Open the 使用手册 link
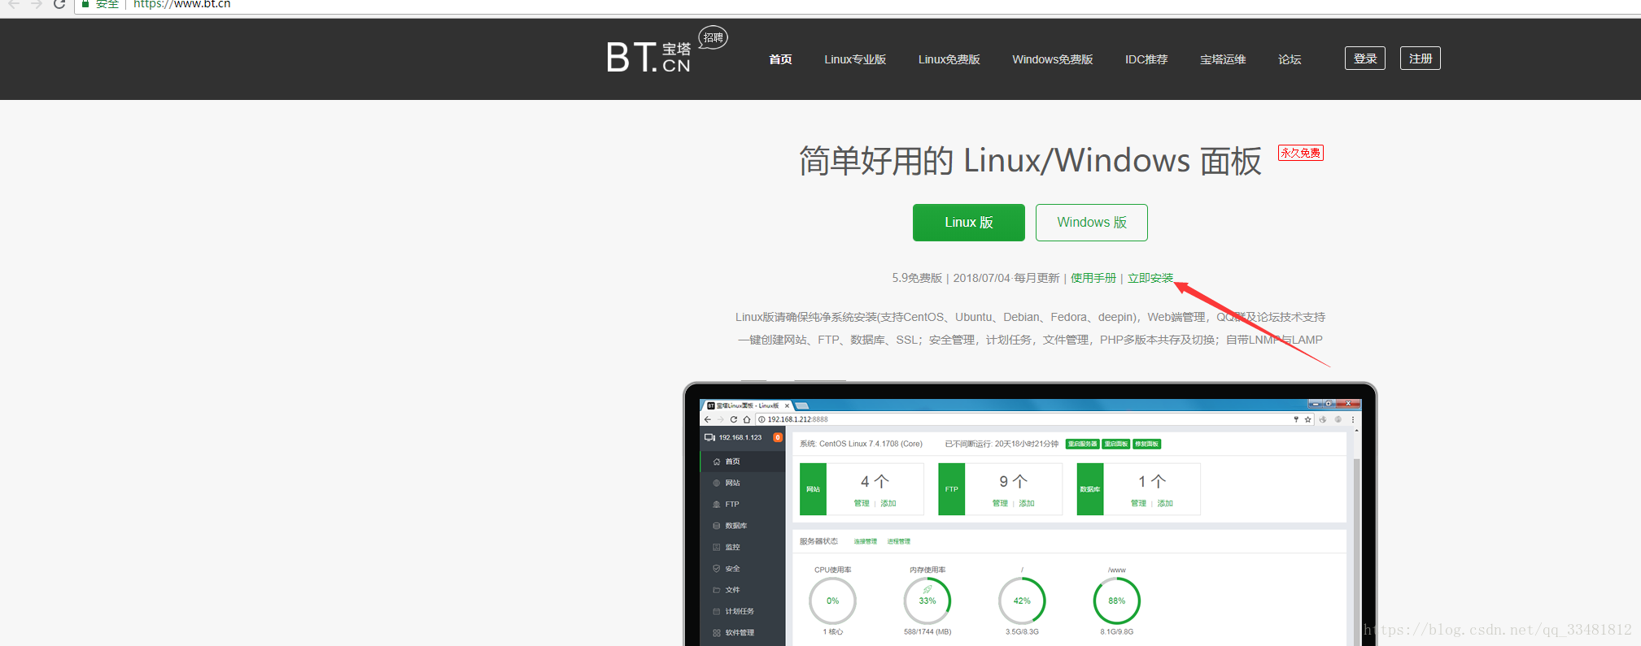The image size is (1641, 646). click(x=1093, y=278)
